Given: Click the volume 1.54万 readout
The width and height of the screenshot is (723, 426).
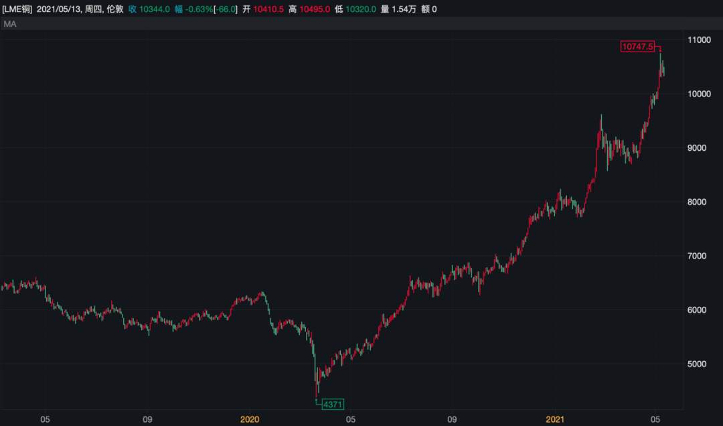Looking at the screenshot, I should [x=404, y=9].
